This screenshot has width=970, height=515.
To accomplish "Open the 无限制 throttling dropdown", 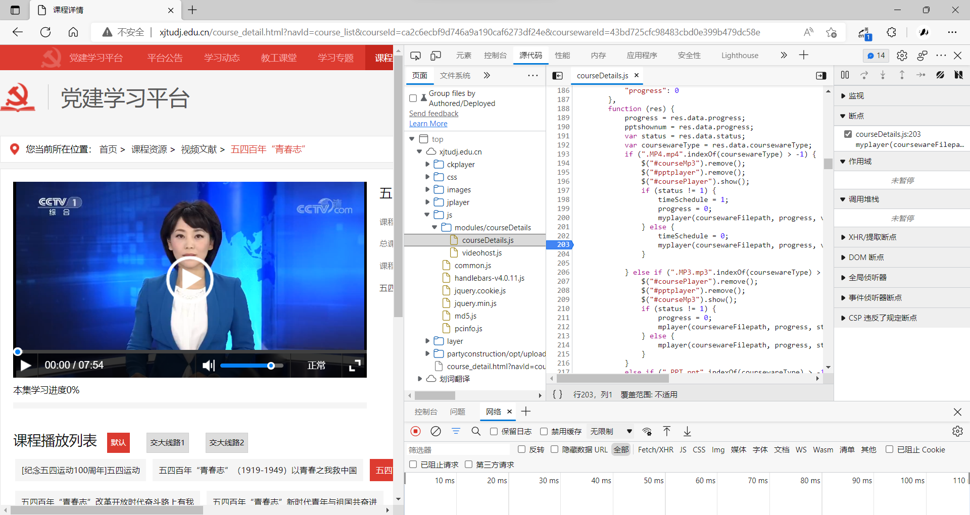I will (611, 431).
